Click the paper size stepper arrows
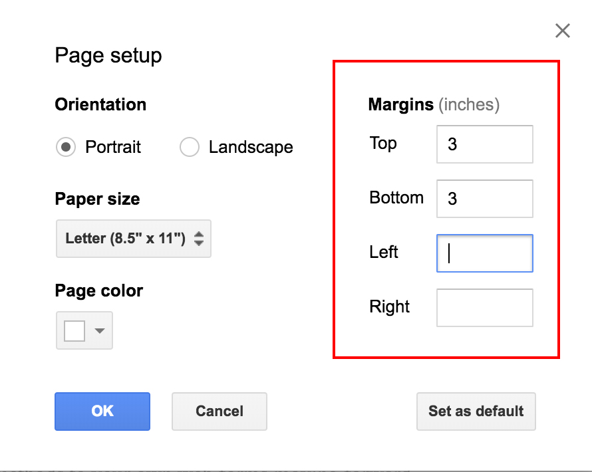 [x=198, y=239]
